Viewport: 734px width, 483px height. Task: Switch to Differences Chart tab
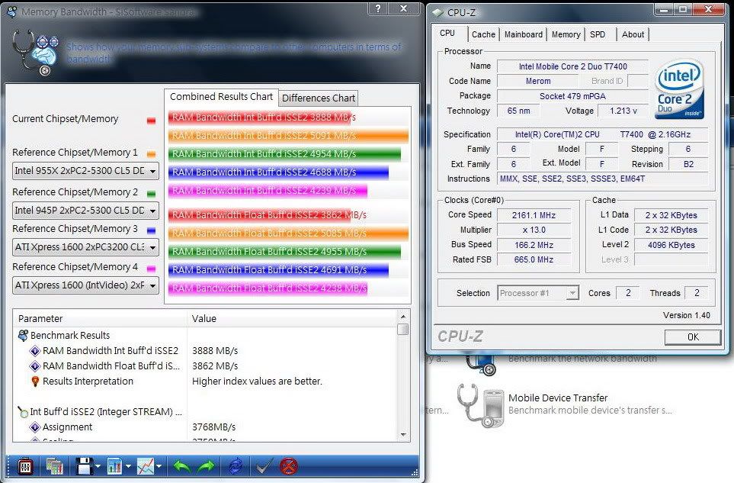[x=319, y=98]
